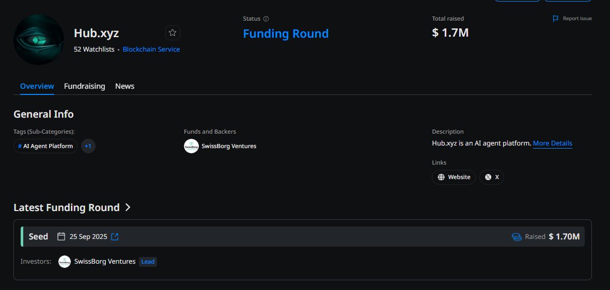The height and width of the screenshot is (290, 610).
Task: Open the Latest Funding Round heading
Action: (67, 207)
